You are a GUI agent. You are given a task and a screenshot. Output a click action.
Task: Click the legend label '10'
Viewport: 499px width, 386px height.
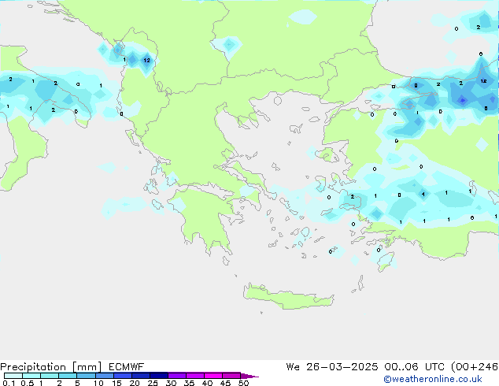pyautogui.click(x=98, y=383)
